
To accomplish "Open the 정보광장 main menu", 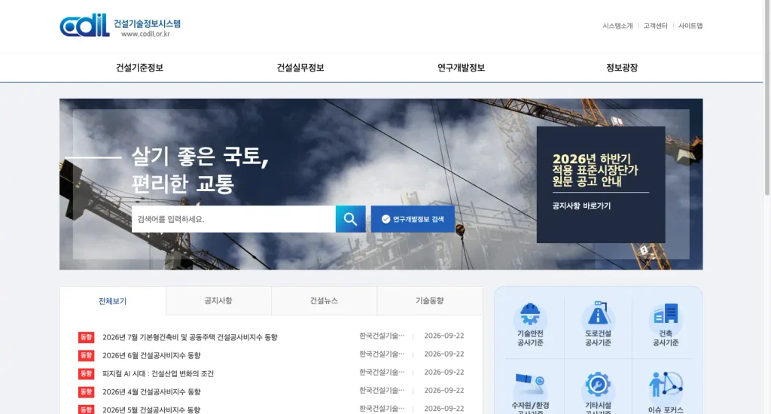I will pyautogui.click(x=621, y=68).
